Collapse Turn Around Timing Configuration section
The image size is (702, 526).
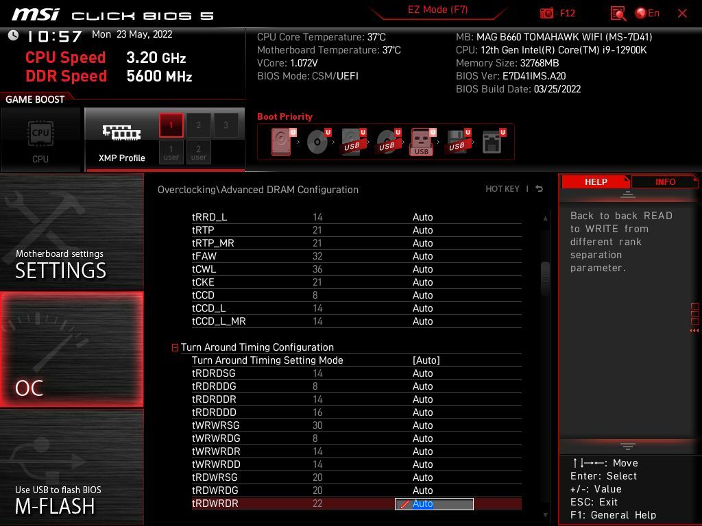175,347
